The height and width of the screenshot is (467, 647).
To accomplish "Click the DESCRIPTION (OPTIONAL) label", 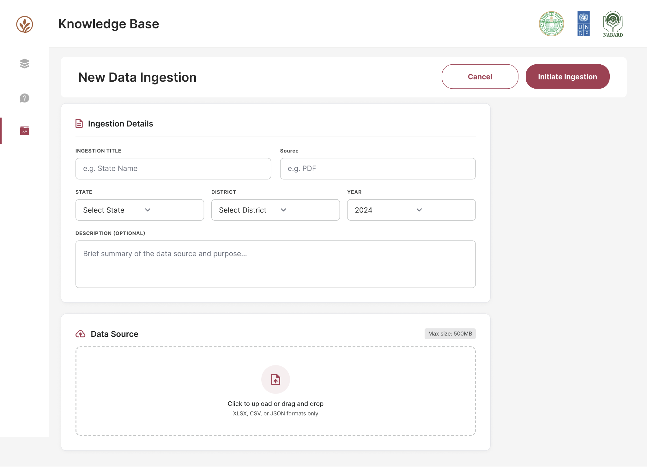I will (x=110, y=233).
